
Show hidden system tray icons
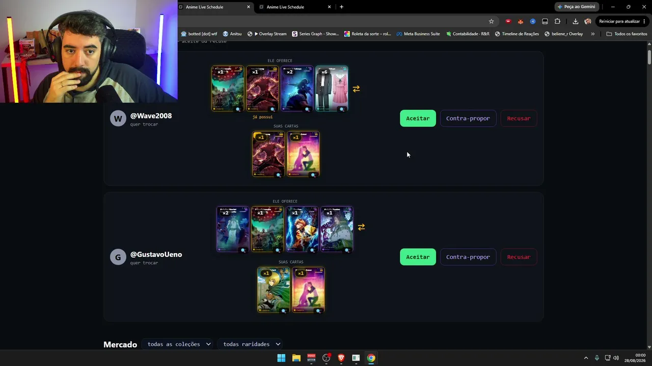[x=586, y=358]
